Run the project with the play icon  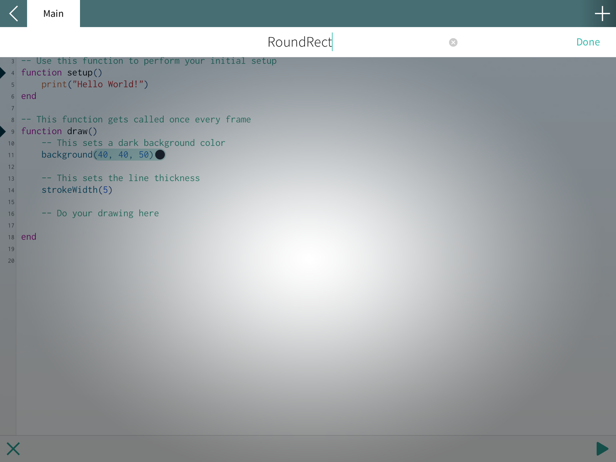(602, 449)
